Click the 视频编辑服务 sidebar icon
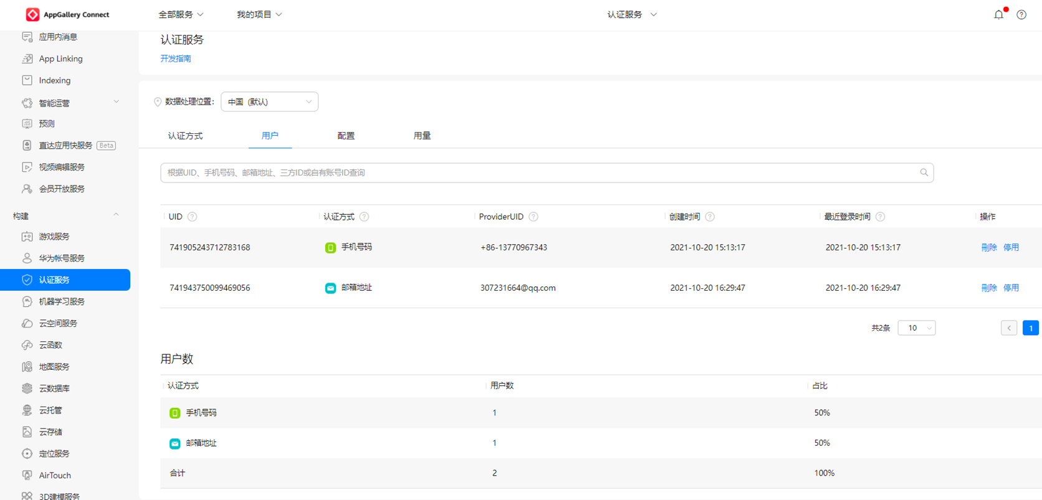This screenshot has height=500, width=1042. (x=27, y=167)
